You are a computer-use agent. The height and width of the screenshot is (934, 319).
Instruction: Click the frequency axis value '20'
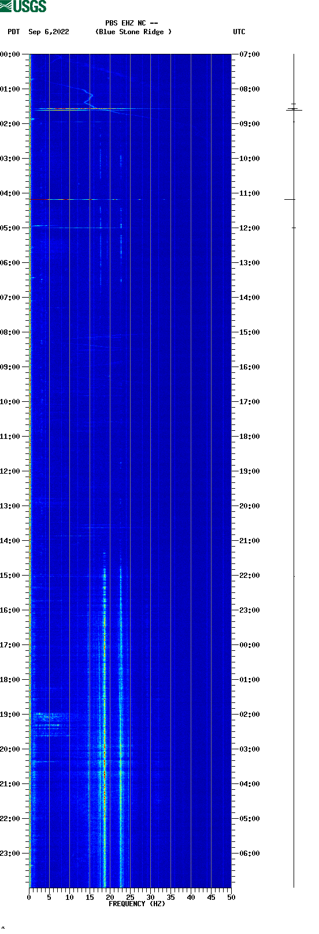click(x=110, y=898)
